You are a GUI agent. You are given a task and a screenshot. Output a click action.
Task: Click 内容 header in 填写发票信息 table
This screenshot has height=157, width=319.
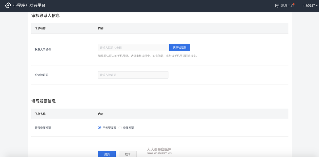(x=101, y=114)
